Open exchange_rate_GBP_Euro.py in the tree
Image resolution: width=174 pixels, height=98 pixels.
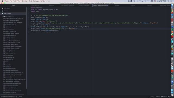13,42
